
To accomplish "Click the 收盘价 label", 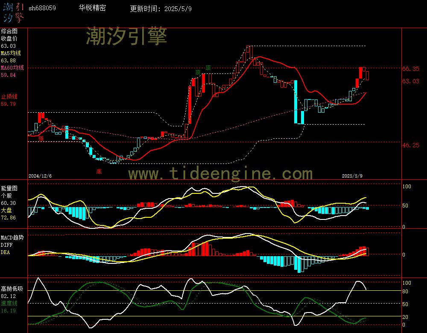I will click(x=9, y=38).
